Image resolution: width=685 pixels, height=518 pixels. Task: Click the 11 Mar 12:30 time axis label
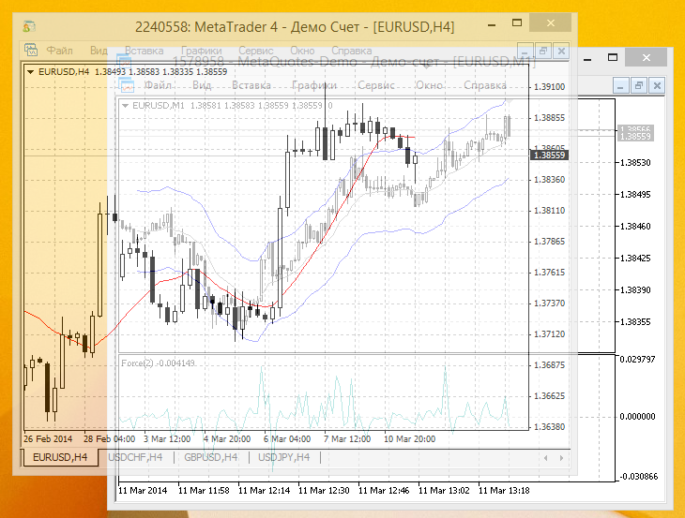tap(324, 491)
